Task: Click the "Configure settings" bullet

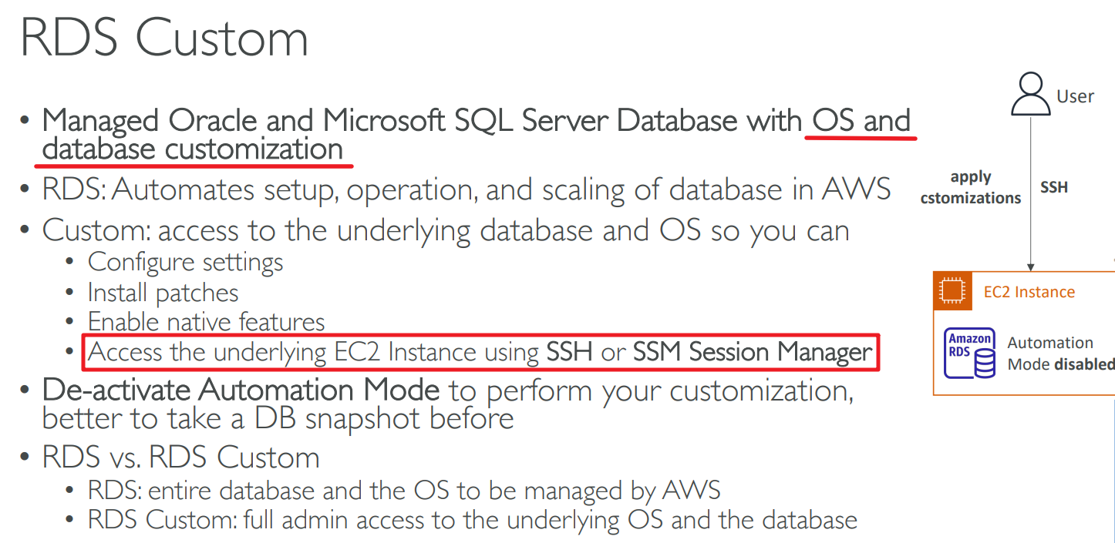Action: (x=185, y=262)
